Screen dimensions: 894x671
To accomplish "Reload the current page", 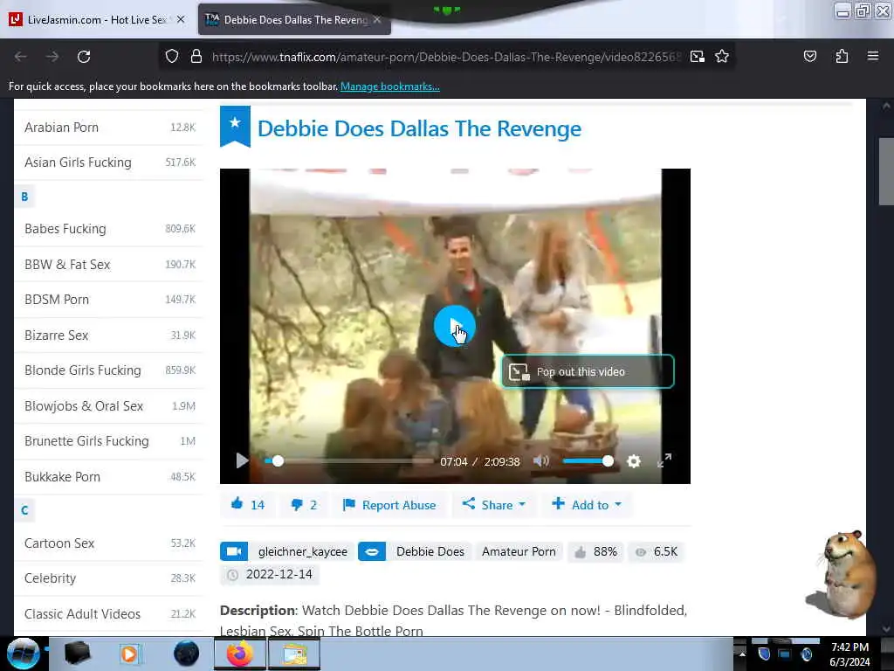I will click(x=84, y=57).
